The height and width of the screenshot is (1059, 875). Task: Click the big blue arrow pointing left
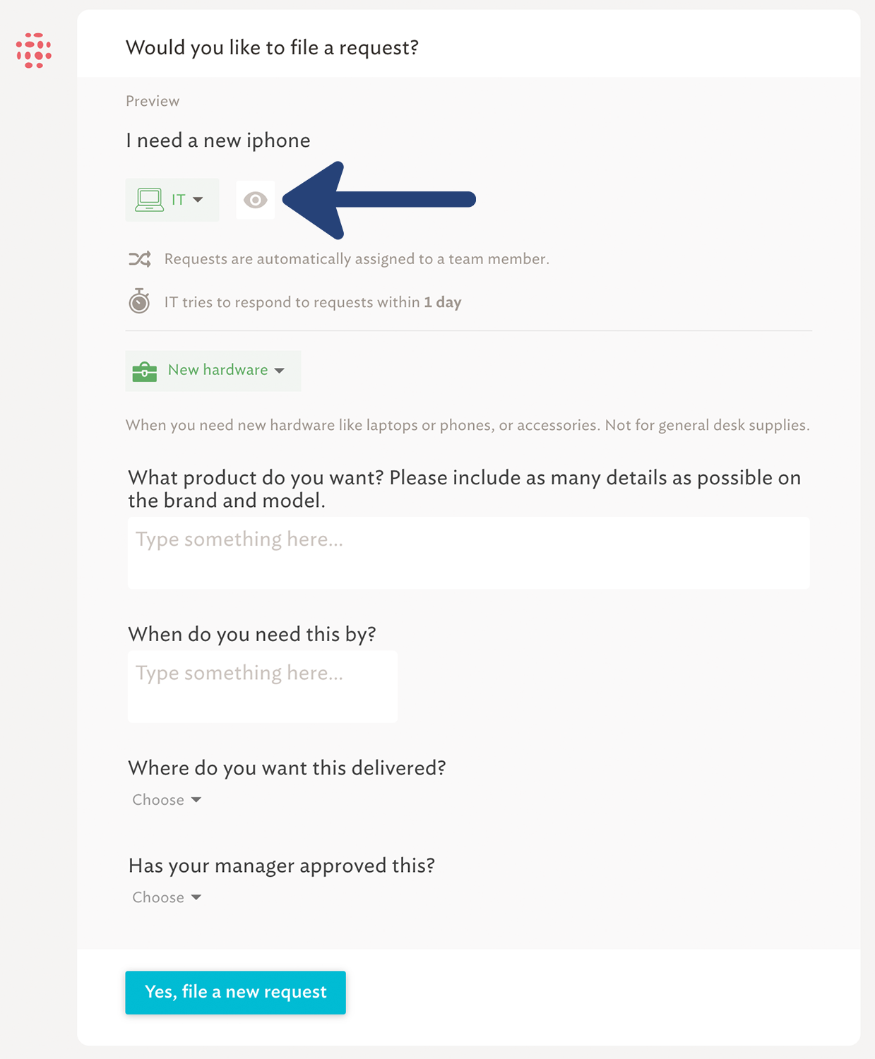point(379,200)
